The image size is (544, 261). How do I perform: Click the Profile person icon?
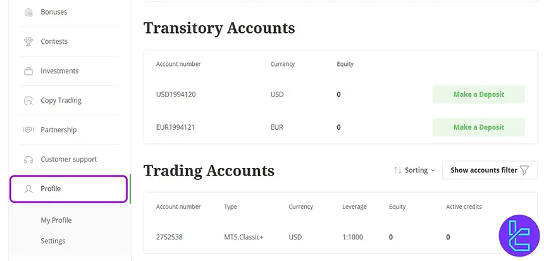pos(28,189)
